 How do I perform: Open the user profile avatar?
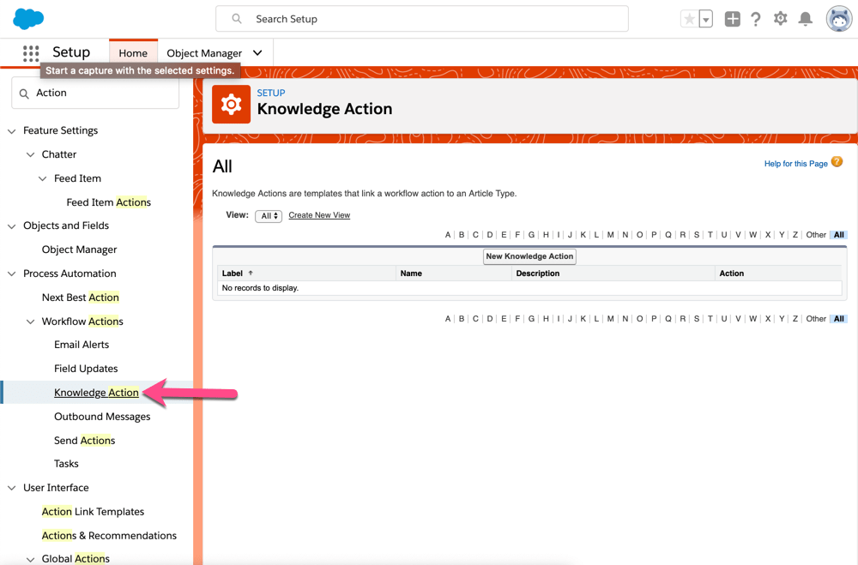coord(839,19)
